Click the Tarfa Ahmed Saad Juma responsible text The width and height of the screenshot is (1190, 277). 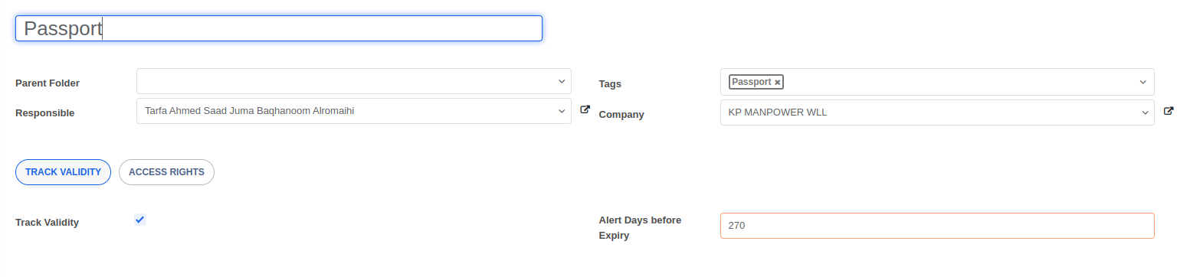click(249, 111)
